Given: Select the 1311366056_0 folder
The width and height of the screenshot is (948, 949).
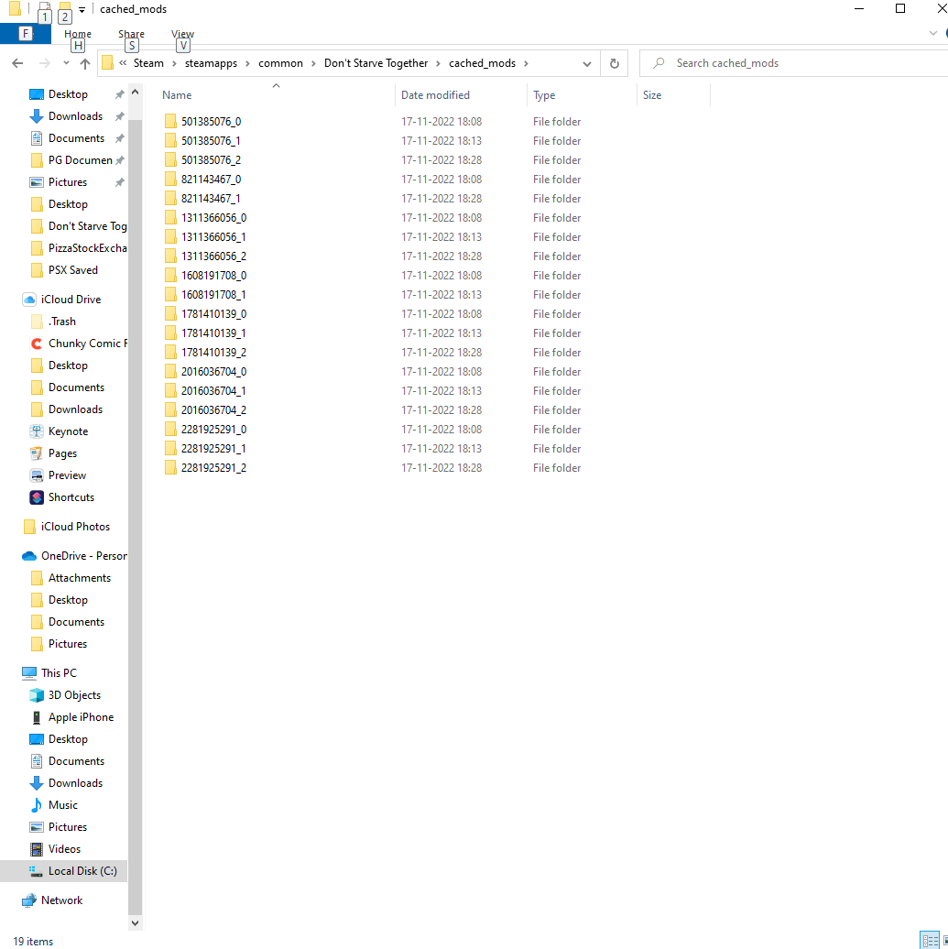Looking at the screenshot, I should point(213,218).
